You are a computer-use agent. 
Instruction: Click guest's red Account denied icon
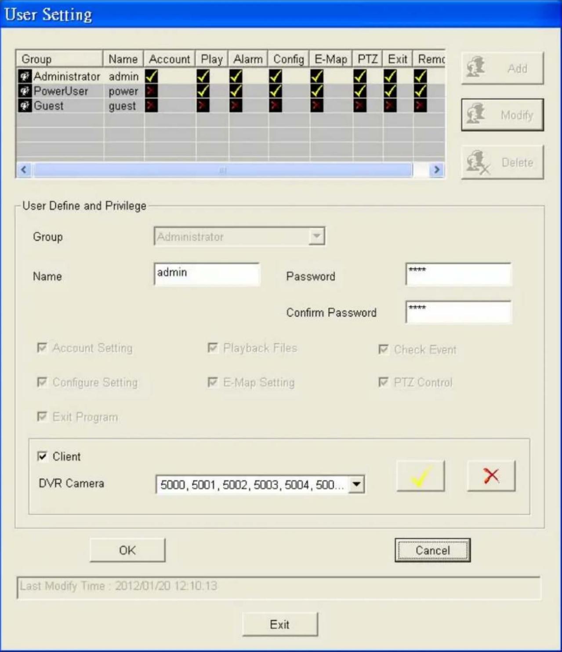tap(152, 105)
